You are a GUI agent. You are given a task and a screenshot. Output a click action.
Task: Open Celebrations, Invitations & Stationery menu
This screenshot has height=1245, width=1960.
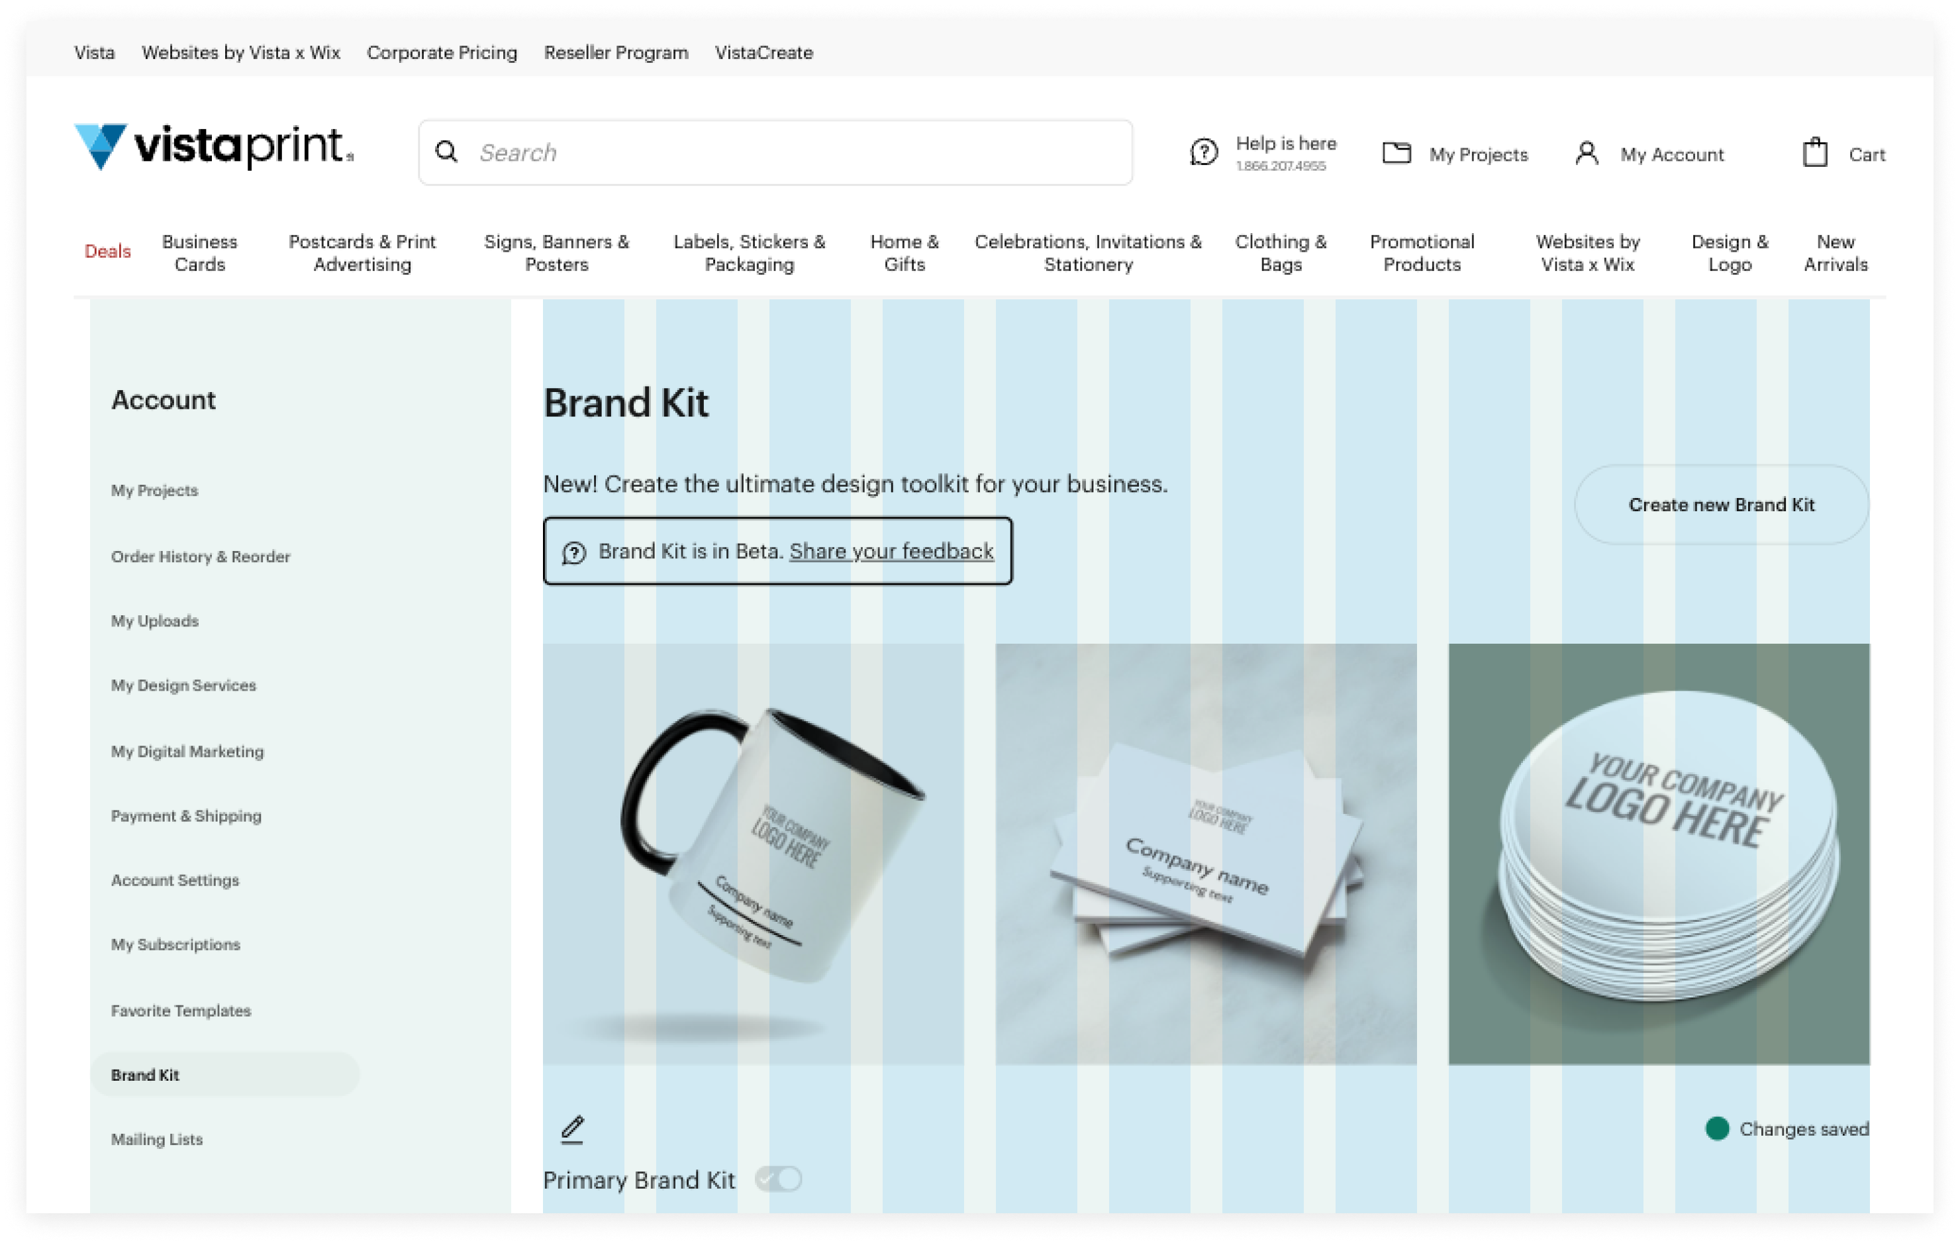[x=1088, y=253]
